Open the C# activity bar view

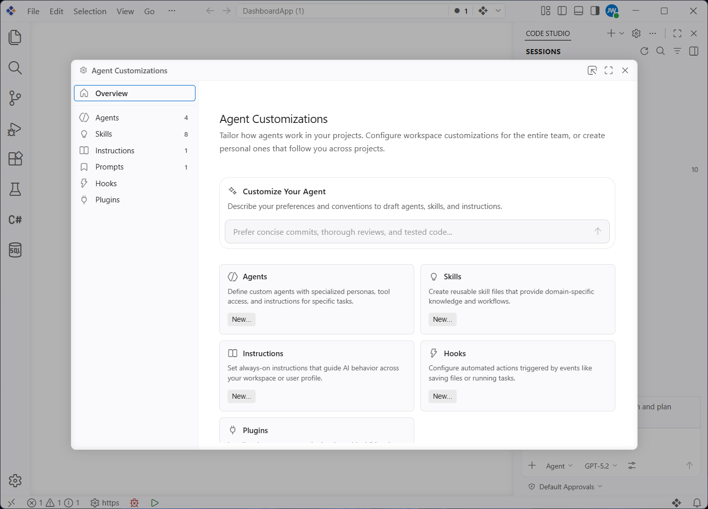(x=15, y=220)
